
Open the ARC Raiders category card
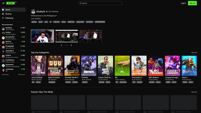pos(156,66)
